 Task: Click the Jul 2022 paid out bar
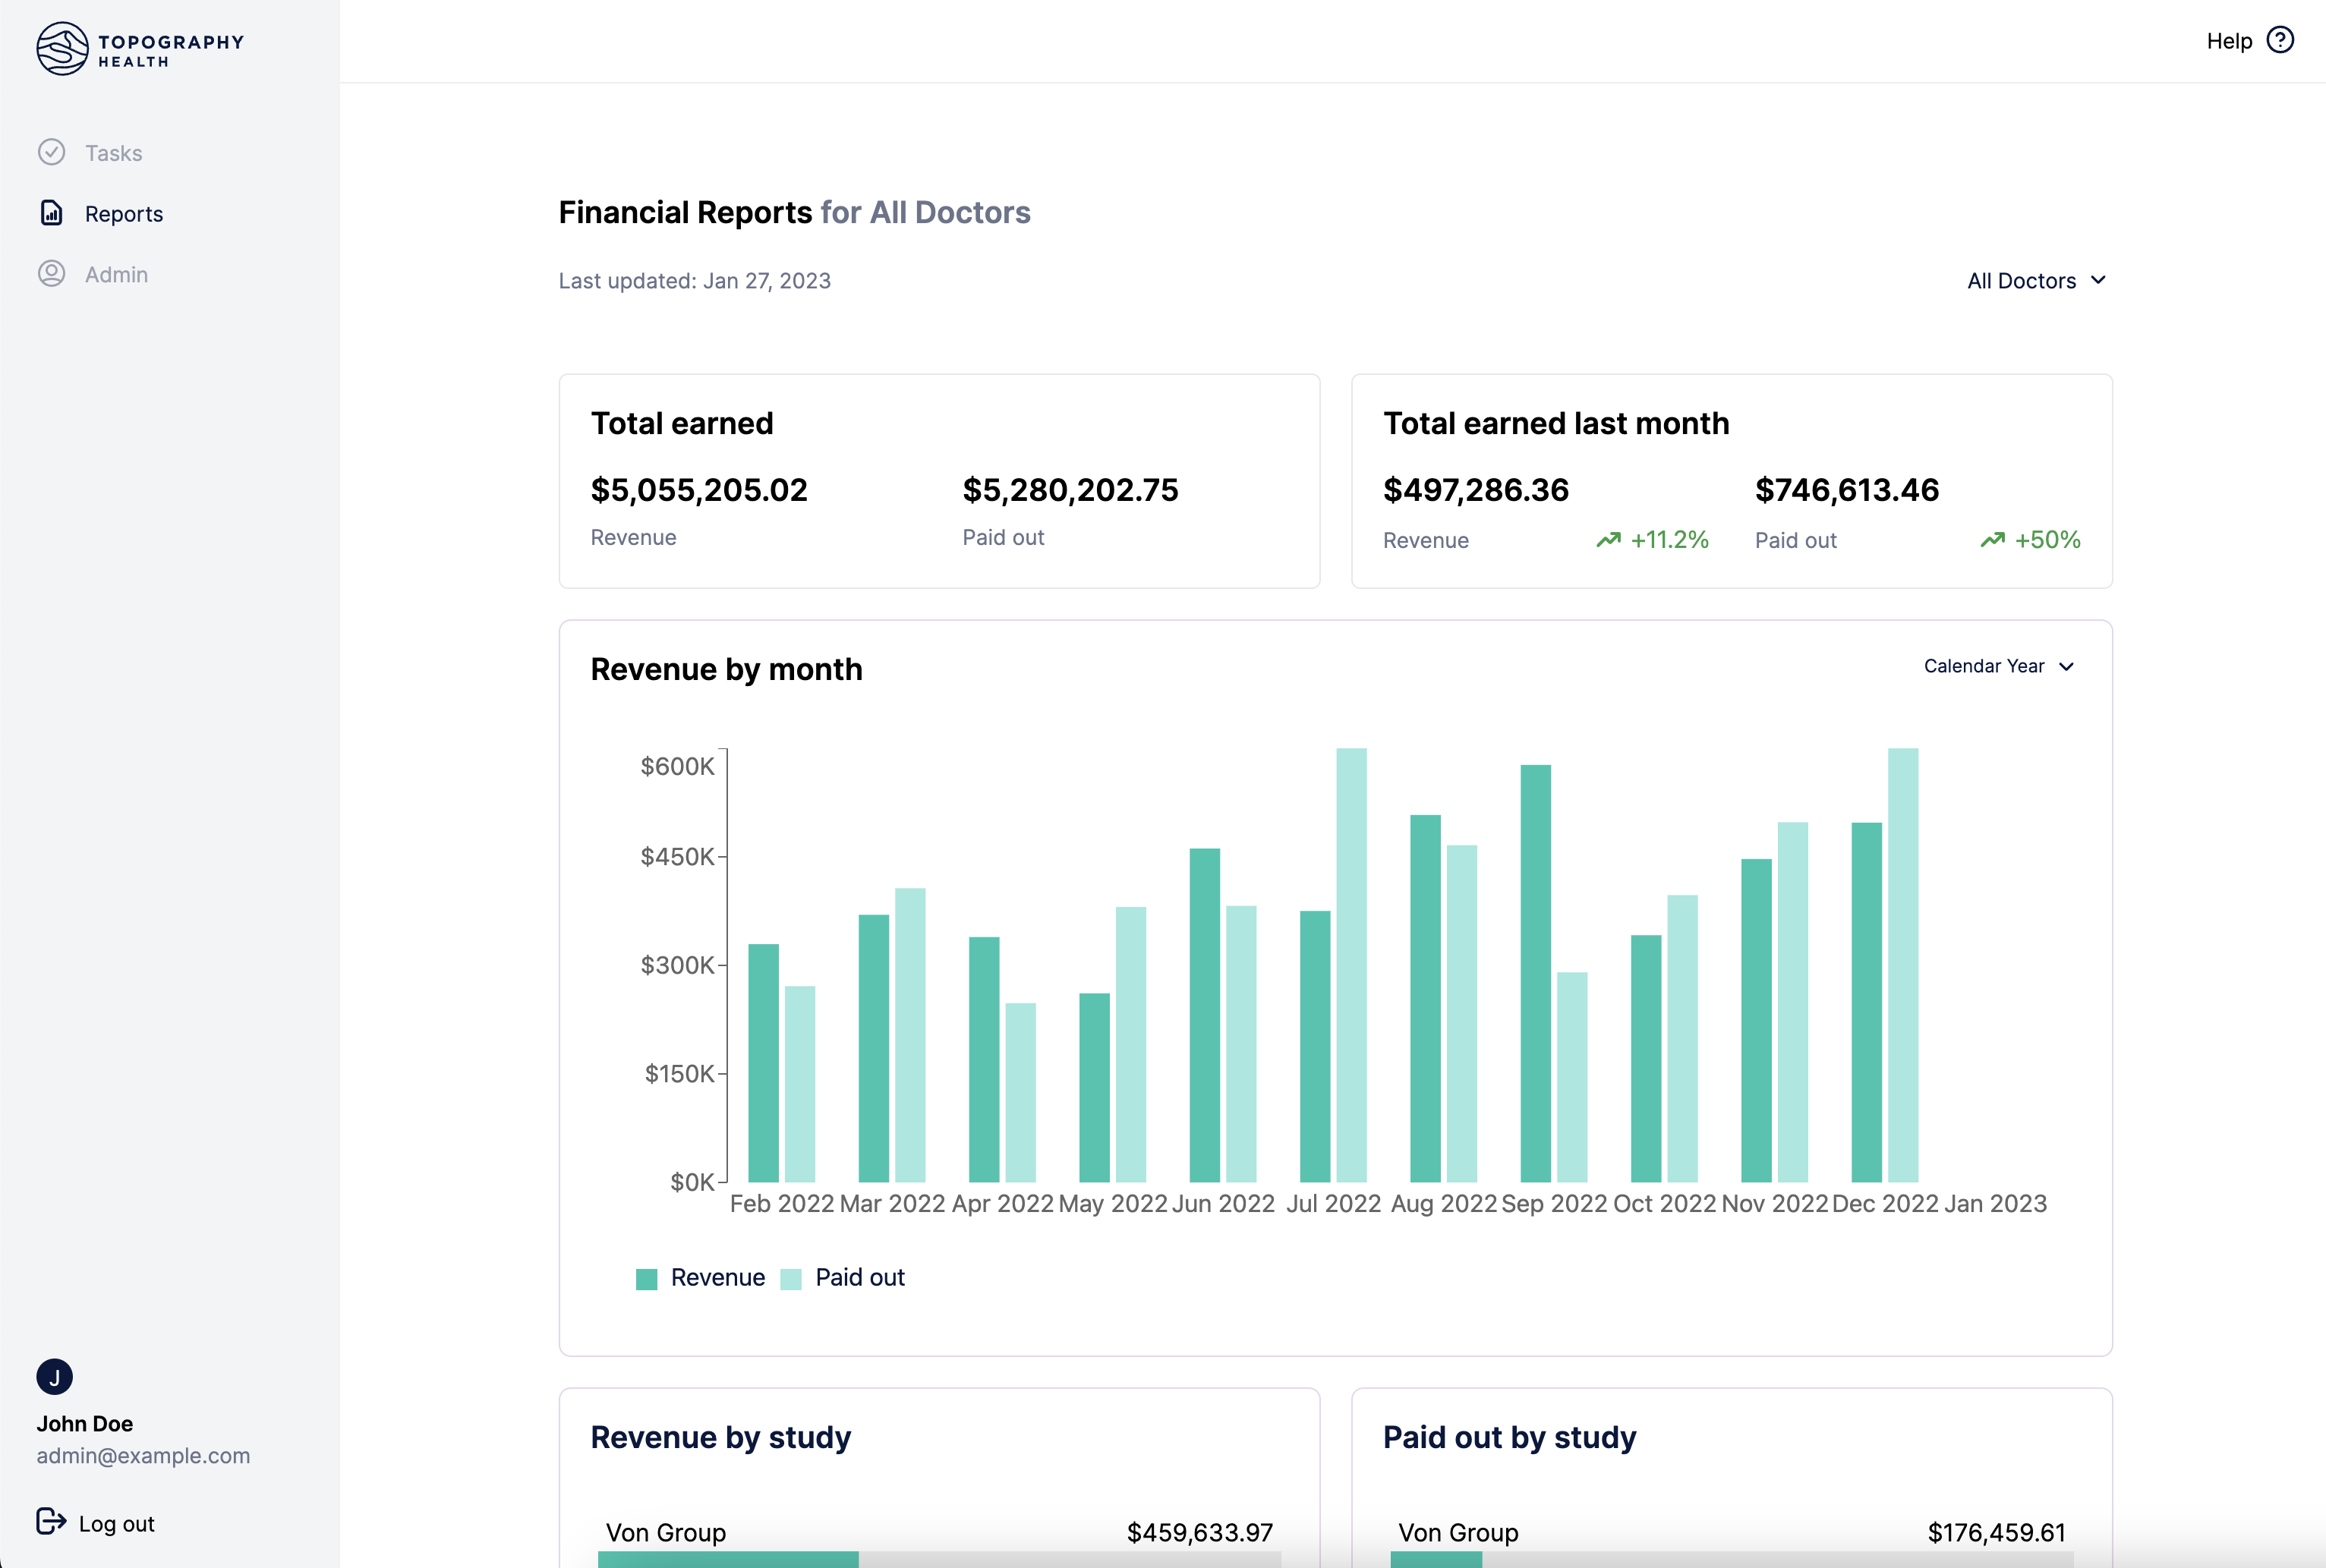(x=1351, y=965)
